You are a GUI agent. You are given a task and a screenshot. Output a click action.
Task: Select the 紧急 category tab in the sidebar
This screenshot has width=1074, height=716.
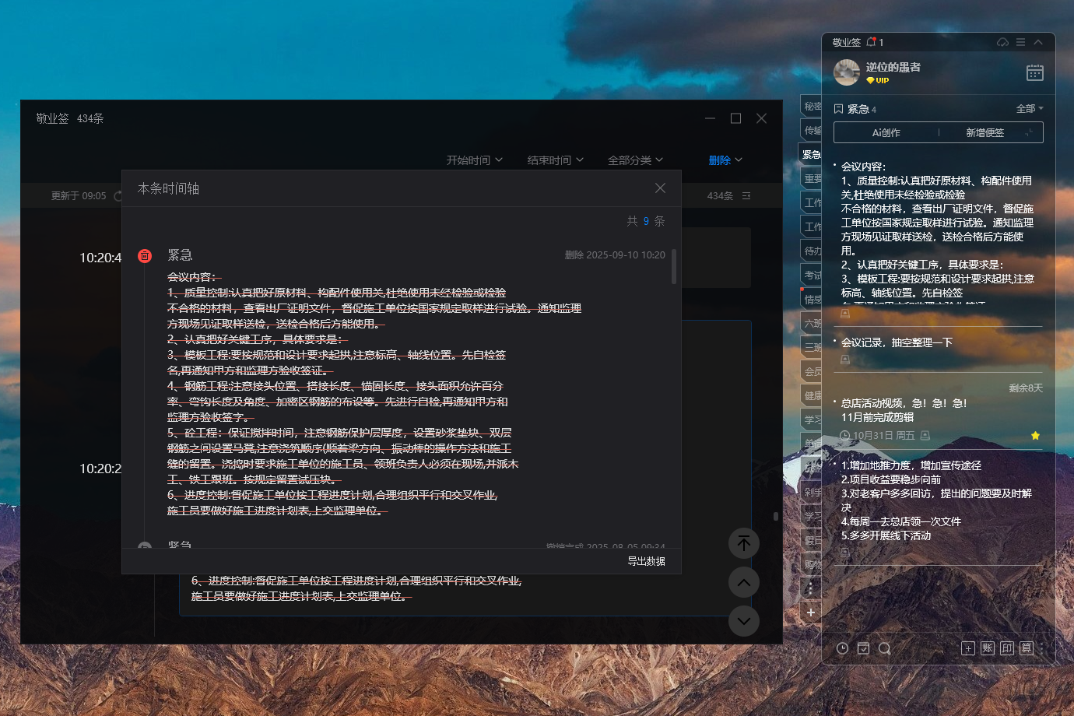811,154
